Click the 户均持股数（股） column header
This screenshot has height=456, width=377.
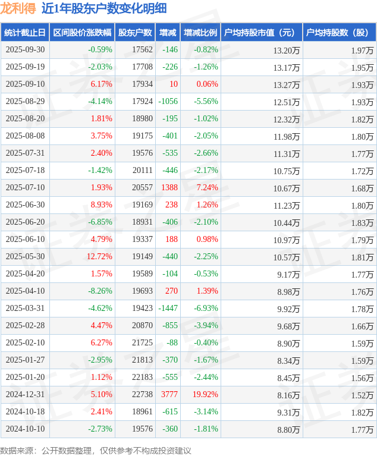pyautogui.click(x=339, y=33)
